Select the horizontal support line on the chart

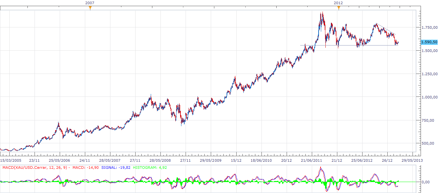coord(349,45)
